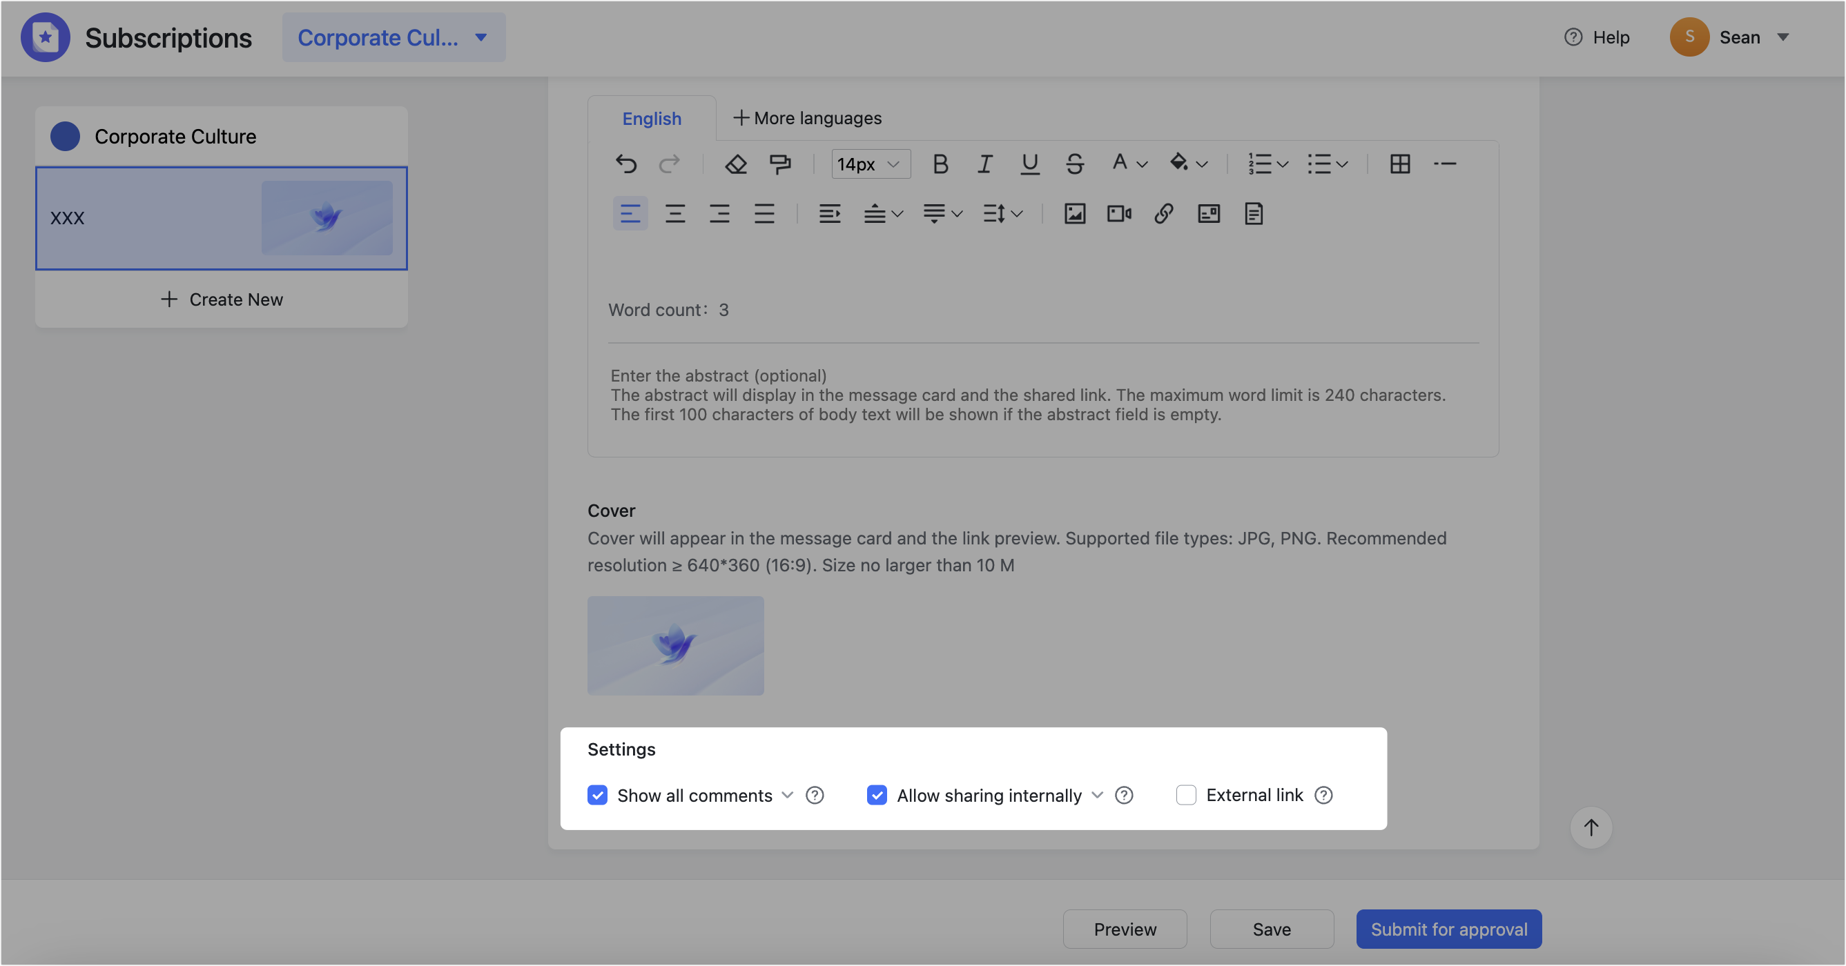Open the line spacing dropdown
This screenshot has width=1846, height=966.
(1002, 213)
